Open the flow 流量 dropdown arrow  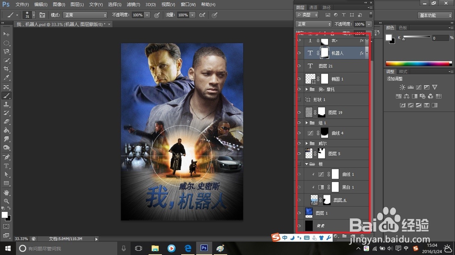[x=192, y=15]
